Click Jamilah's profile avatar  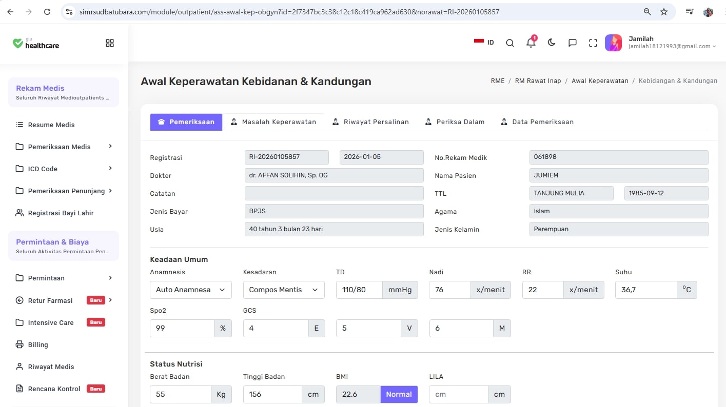click(613, 43)
